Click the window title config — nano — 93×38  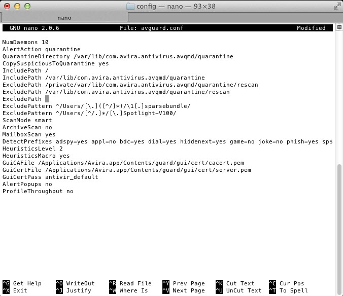176,6
